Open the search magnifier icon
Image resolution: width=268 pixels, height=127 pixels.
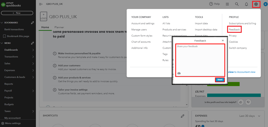tap(237, 4)
